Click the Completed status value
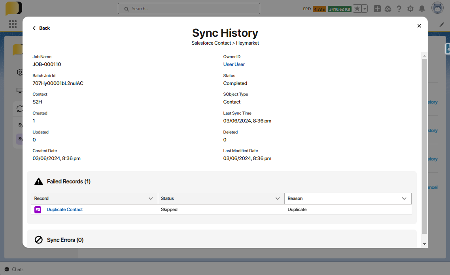The height and width of the screenshot is (275, 450). click(235, 83)
